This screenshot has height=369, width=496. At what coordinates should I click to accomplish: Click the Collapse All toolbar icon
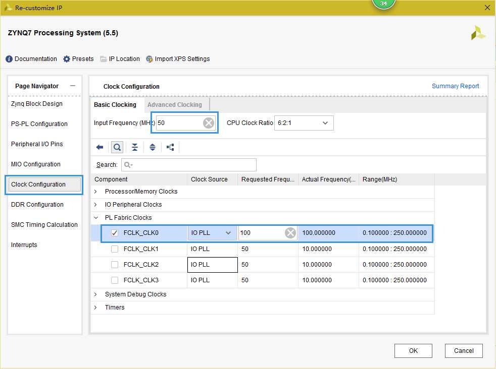point(135,147)
